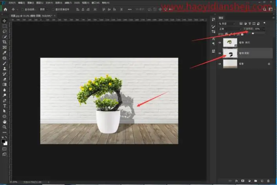Click the opacity slider handle
Screen dimensions: 277x185
click(x=253, y=33)
